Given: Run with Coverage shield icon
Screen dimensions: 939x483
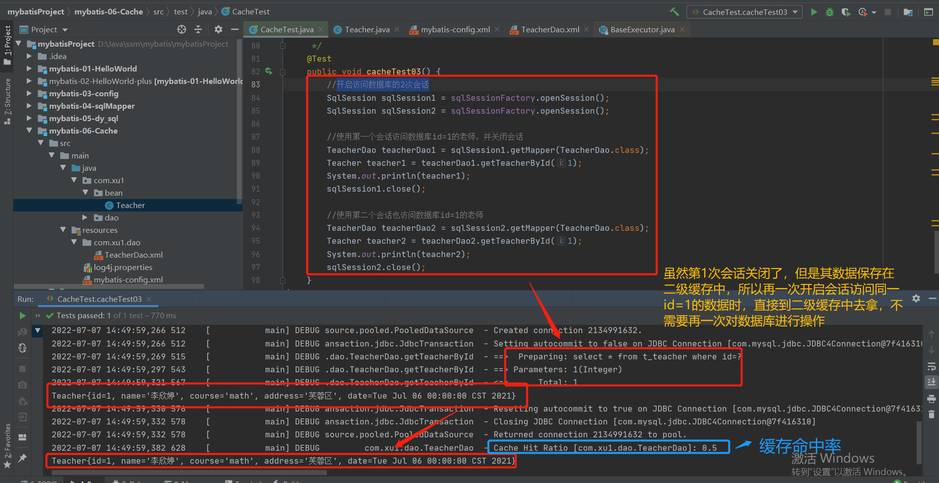Looking at the screenshot, I should click(x=846, y=12).
